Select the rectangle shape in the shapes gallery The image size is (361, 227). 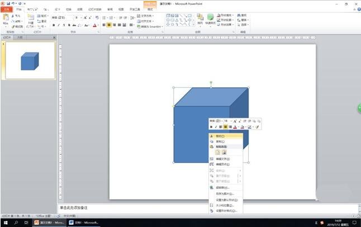(189, 16)
